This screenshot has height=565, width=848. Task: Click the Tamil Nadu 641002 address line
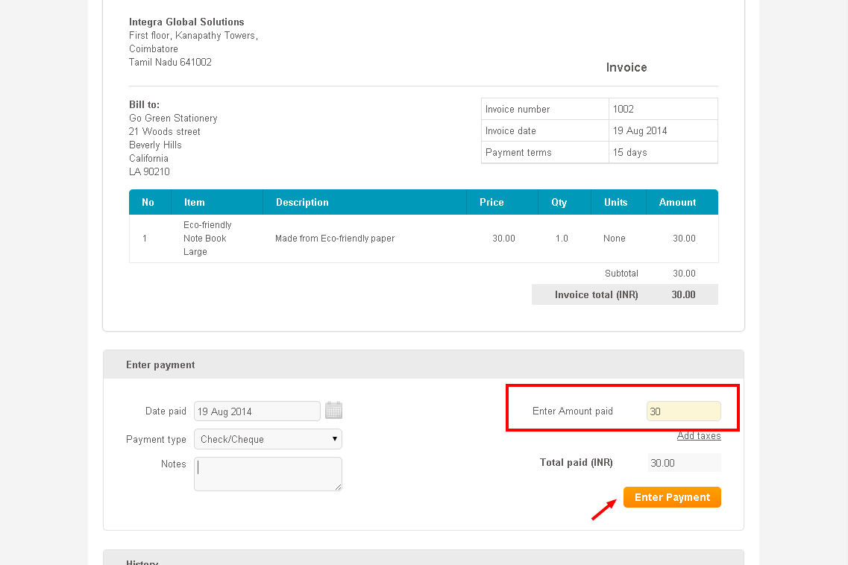(170, 62)
